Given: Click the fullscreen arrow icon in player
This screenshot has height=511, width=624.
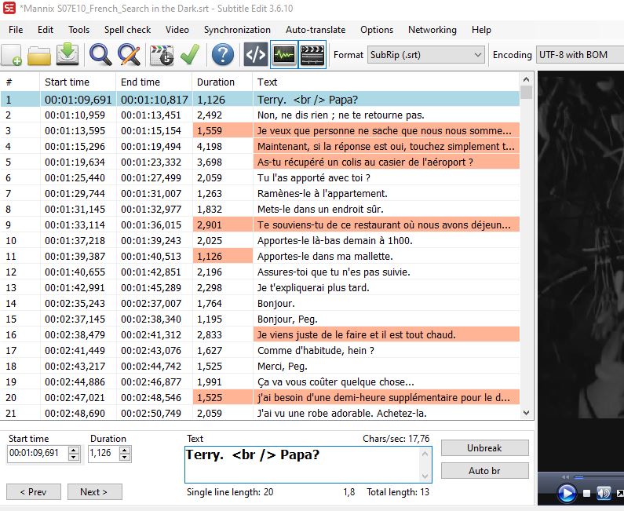Looking at the screenshot, I should click(619, 494).
